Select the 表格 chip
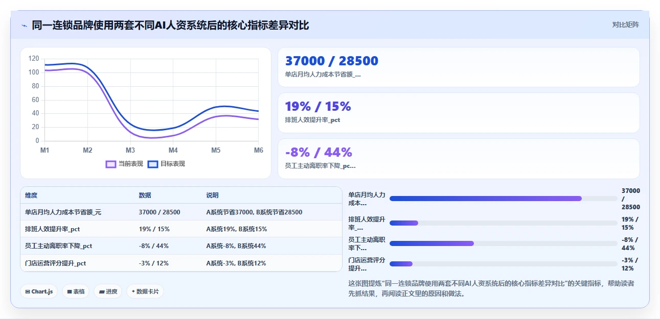660x319 pixels. pyautogui.click(x=76, y=291)
